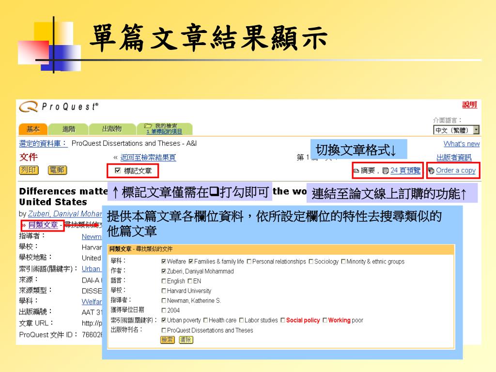Click the 清除 clear button
Viewport: 496px width, 372px height.
click(186, 340)
